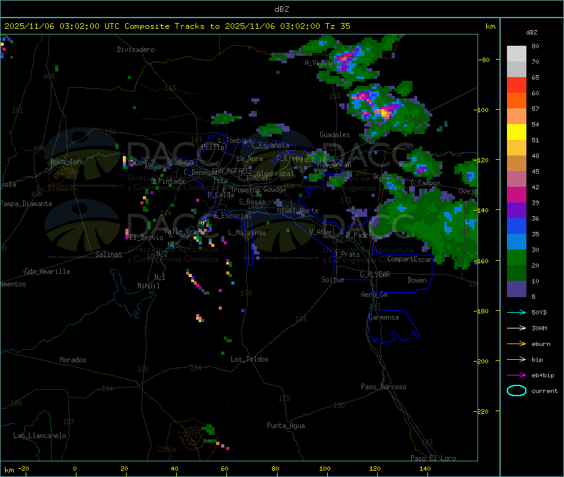
Task: Click the dBZ legend heading above scale
Action: [531, 33]
